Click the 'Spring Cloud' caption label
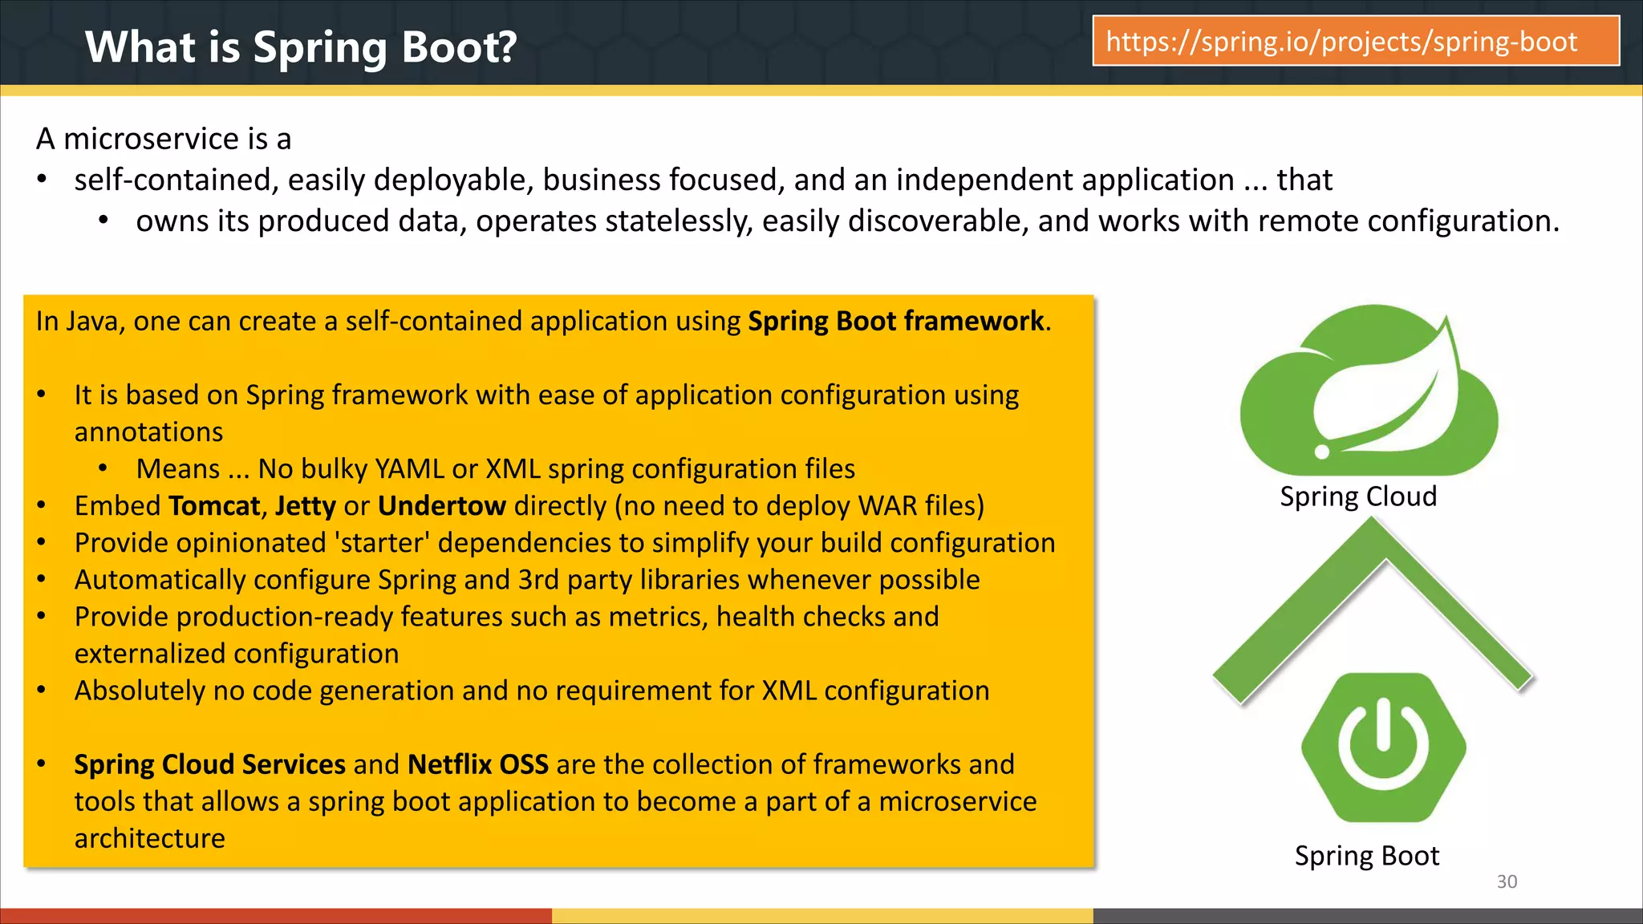 click(1357, 496)
